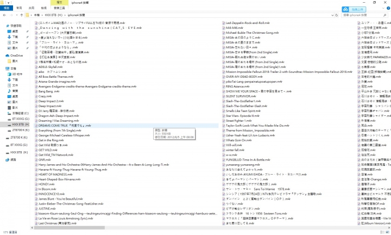Open 圖片 folder under OneDrive

(12, 61)
